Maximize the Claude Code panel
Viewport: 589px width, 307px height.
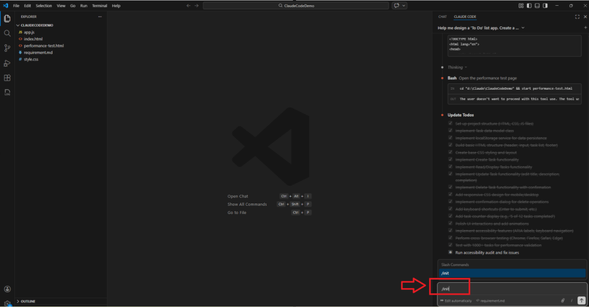click(577, 17)
